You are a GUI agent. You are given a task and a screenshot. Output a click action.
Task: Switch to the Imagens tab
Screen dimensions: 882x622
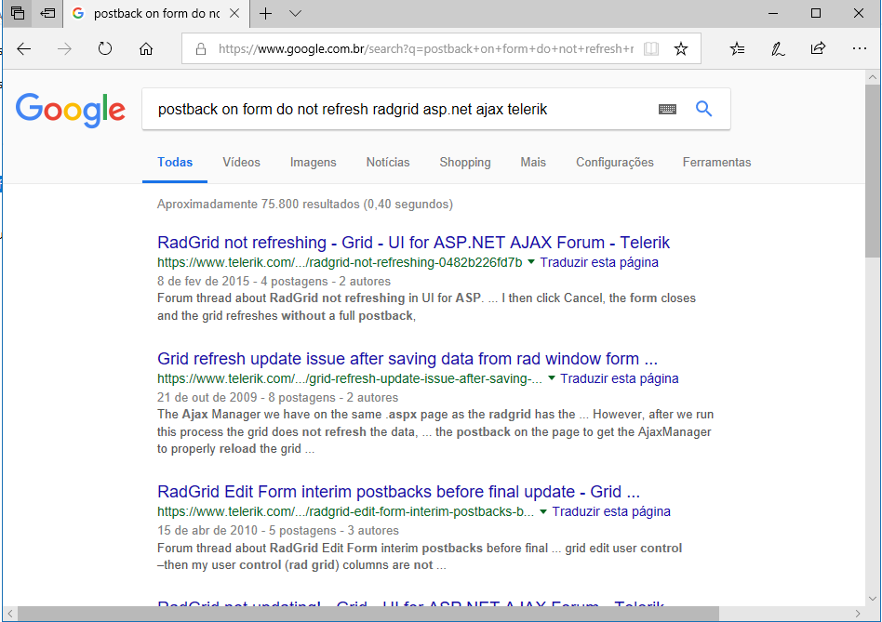(x=314, y=163)
